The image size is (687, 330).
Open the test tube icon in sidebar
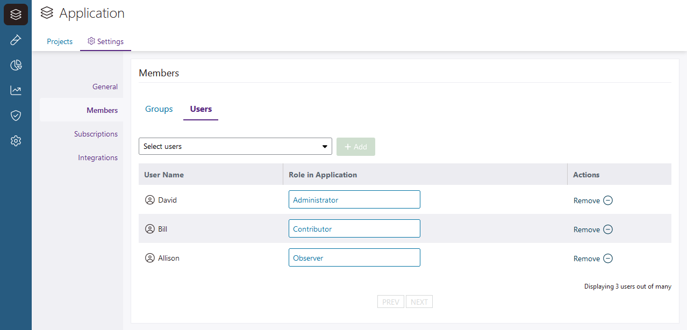click(x=16, y=40)
